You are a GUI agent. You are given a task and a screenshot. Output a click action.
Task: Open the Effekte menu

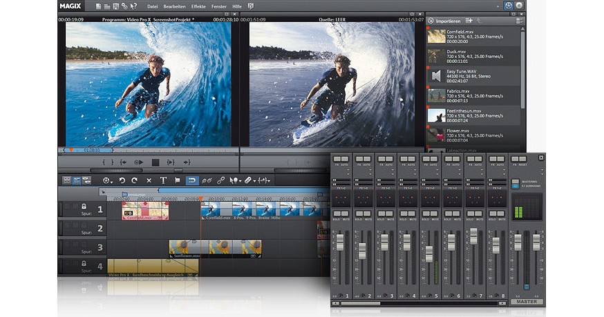click(198, 6)
